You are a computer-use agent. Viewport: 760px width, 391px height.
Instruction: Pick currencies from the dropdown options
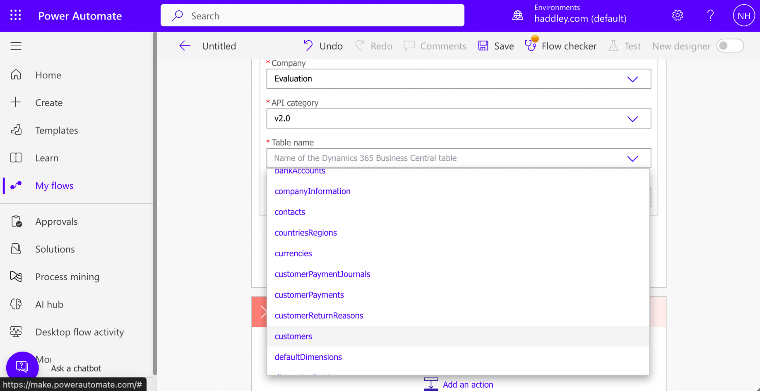point(293,253)
